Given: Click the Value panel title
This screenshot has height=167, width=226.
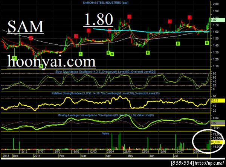Looking at the screenshot, I should [x=105, y=134].
